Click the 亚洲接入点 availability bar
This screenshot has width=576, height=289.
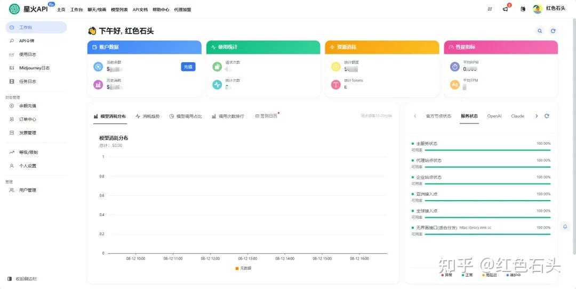(487, 201)
